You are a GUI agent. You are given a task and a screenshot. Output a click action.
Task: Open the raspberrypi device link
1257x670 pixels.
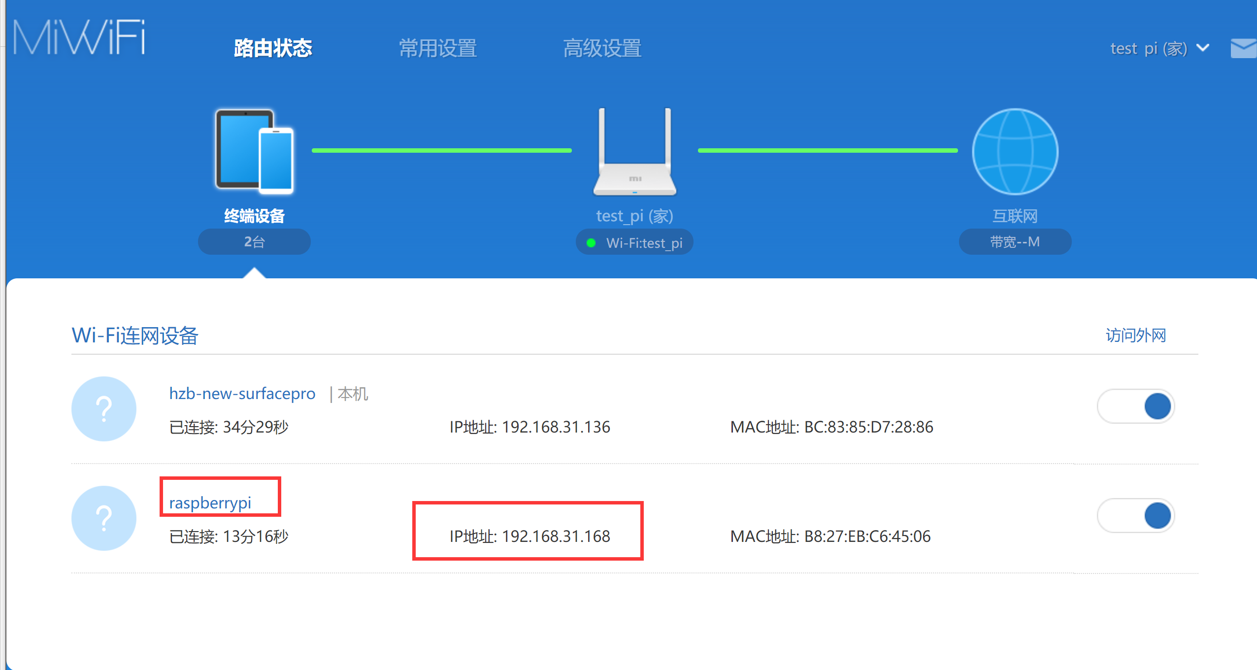click(x=210, y=503)
